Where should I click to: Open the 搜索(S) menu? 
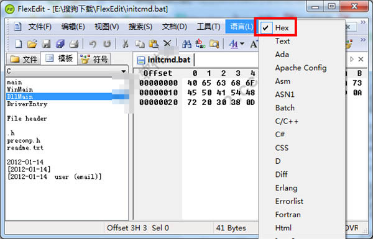tap(140, 27)
